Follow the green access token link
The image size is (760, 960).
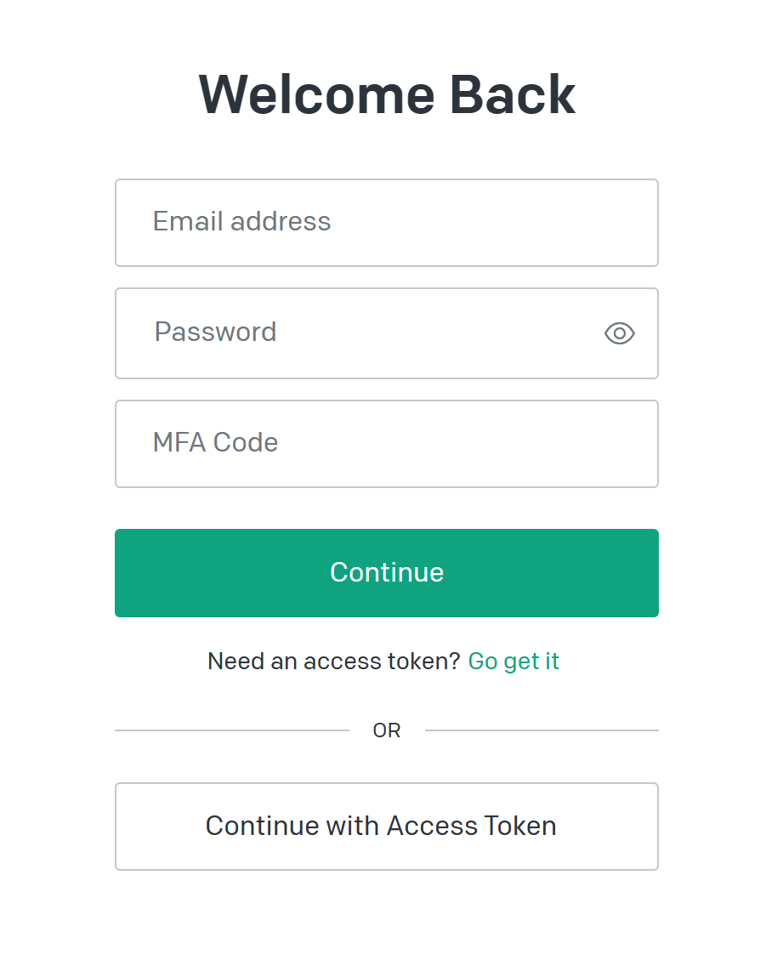click(513, 662)
